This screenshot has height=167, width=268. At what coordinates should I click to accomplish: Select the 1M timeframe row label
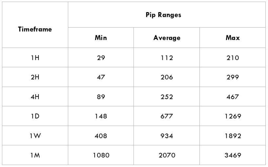[x=35, y=155]
